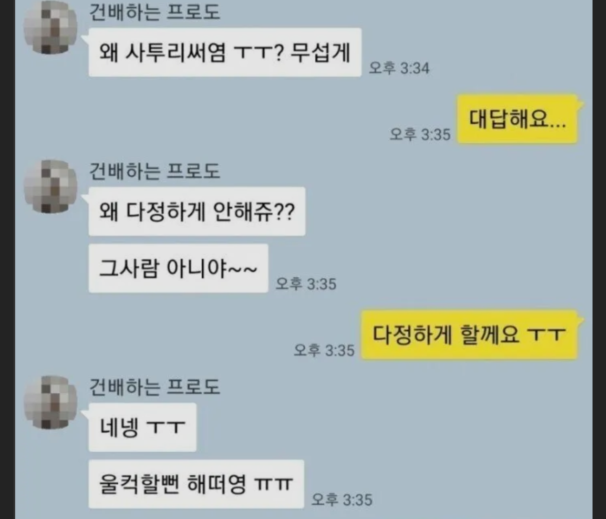Tap the '그사람 아니야~~' message bubble
606x519 pixels.
tap(178, 268)
